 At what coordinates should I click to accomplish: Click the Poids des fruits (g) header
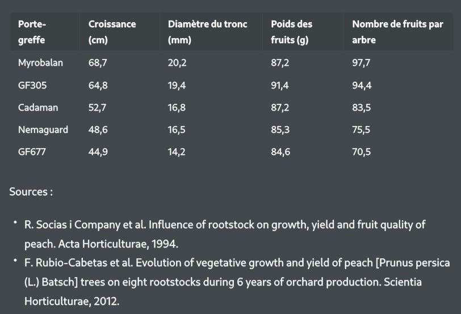coord(291,32)
